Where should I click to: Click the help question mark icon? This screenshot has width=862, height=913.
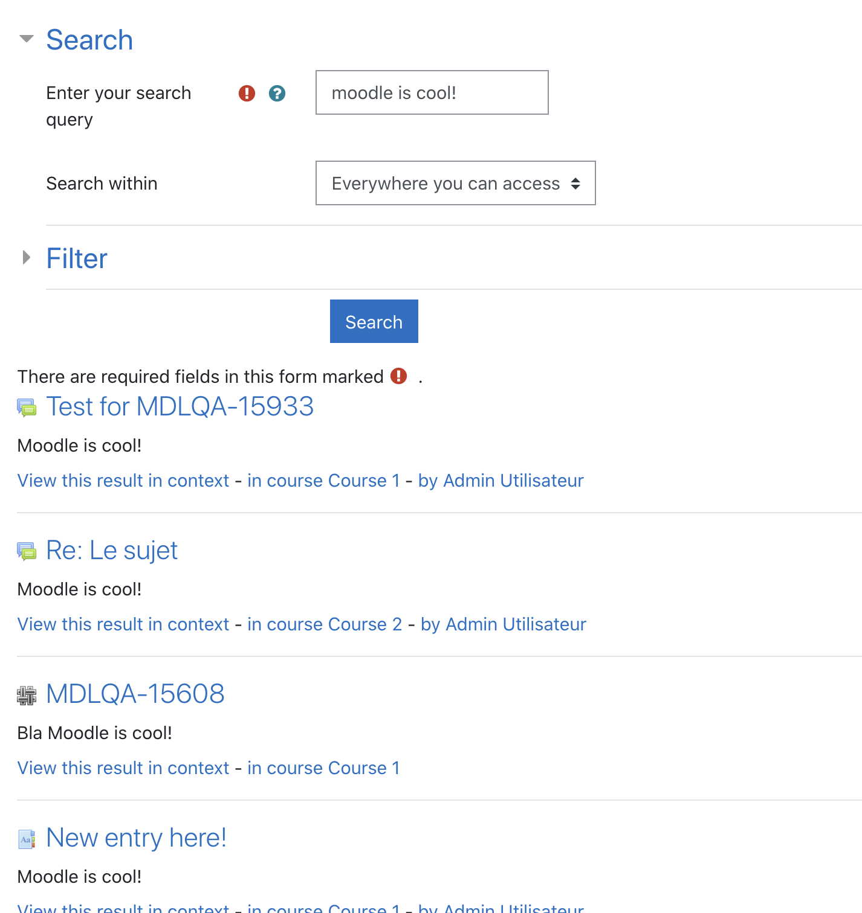277,94
